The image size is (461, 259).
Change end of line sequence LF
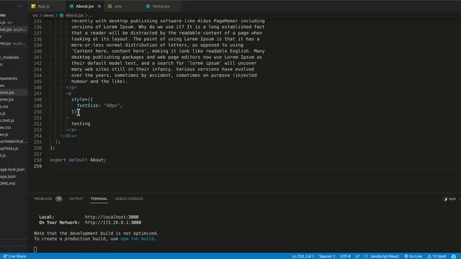pyautogui.click(x=357, y=256)
